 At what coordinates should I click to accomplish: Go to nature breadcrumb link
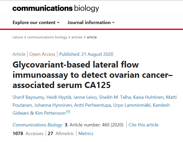(x=18, y=37)
